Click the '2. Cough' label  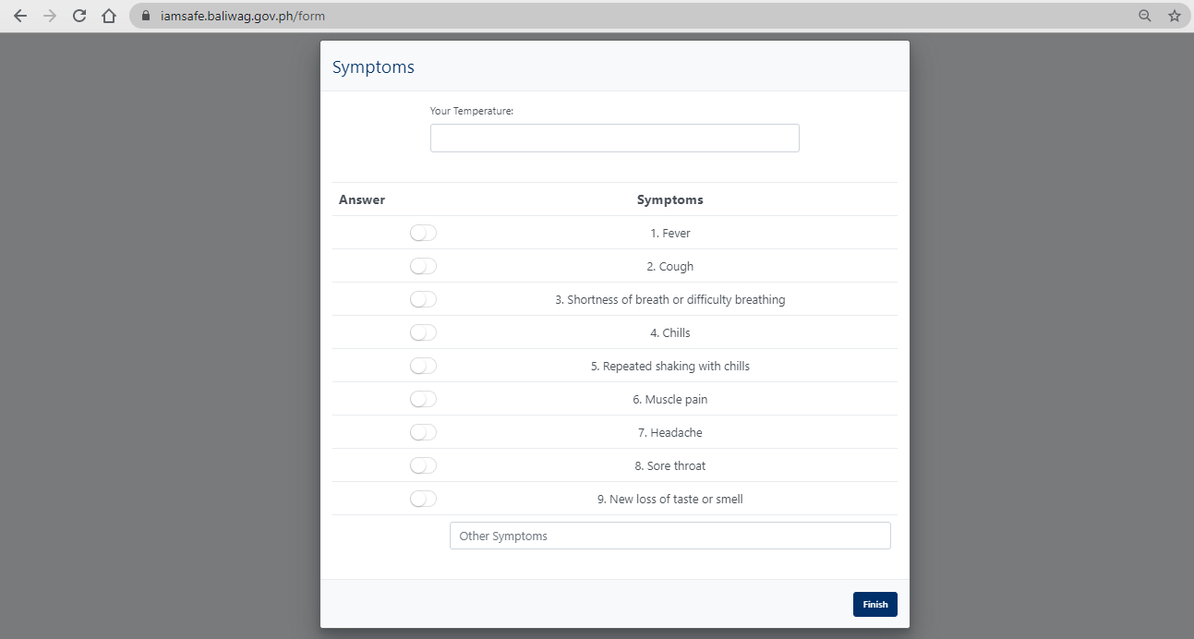pyautogui.click(x=670, y=266)
